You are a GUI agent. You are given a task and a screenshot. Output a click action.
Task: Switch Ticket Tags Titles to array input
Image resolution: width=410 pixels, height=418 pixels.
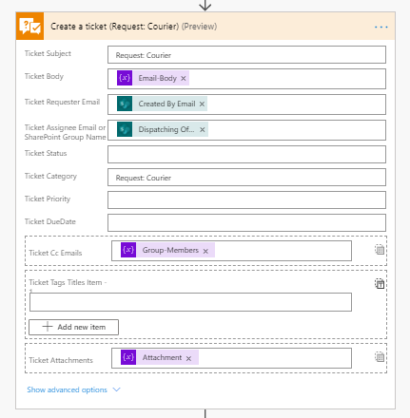(380, 284)
